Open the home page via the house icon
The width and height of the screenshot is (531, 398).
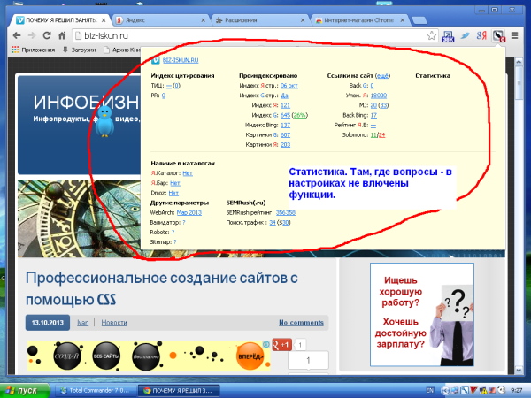coord(62,35)
